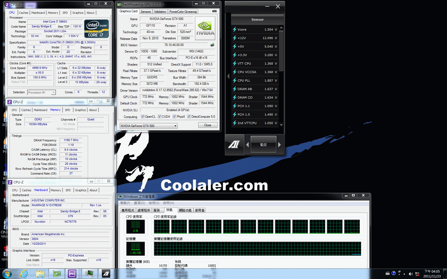
Task: Click the CPU usage 0% meter
Action: pos(135,226)
